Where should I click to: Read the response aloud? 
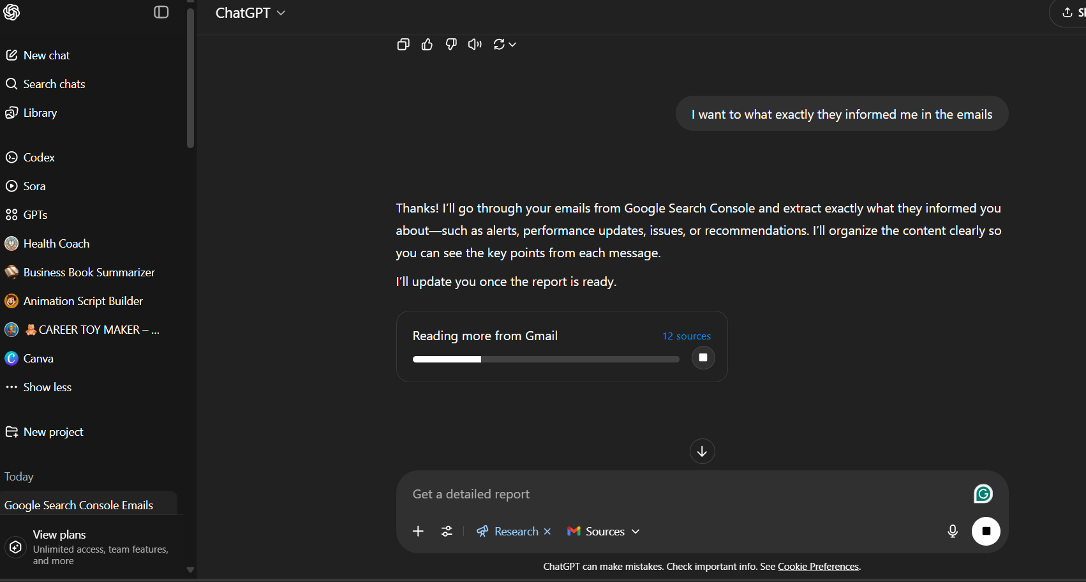pyautogui.click(x=475, y=44)
